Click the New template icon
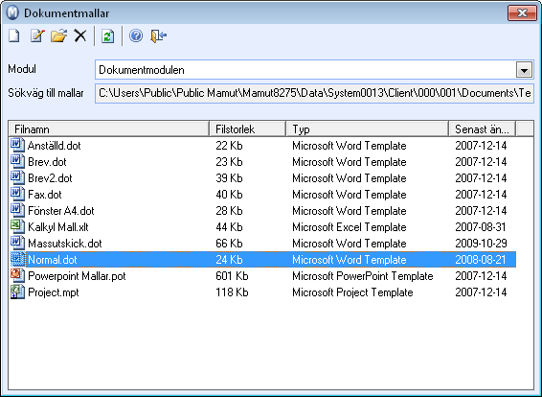 pyautogui.click(x=14, y=35)
